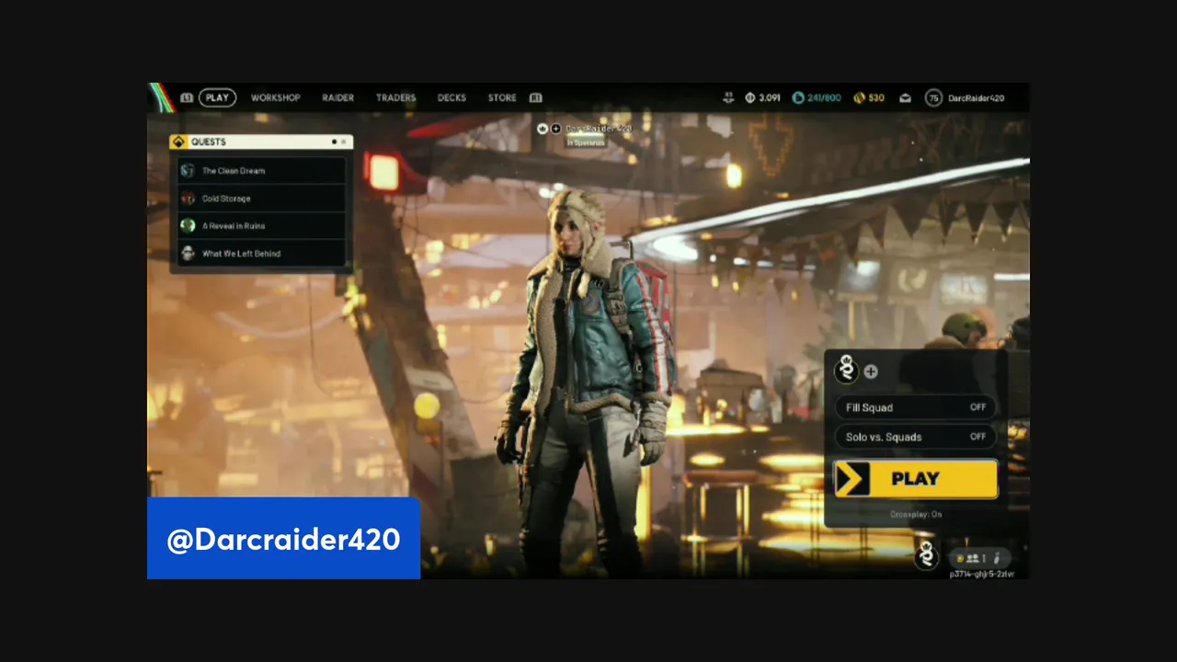Toggle Solo vs. Squads option

pyautogui.click(x=915, y=437)
